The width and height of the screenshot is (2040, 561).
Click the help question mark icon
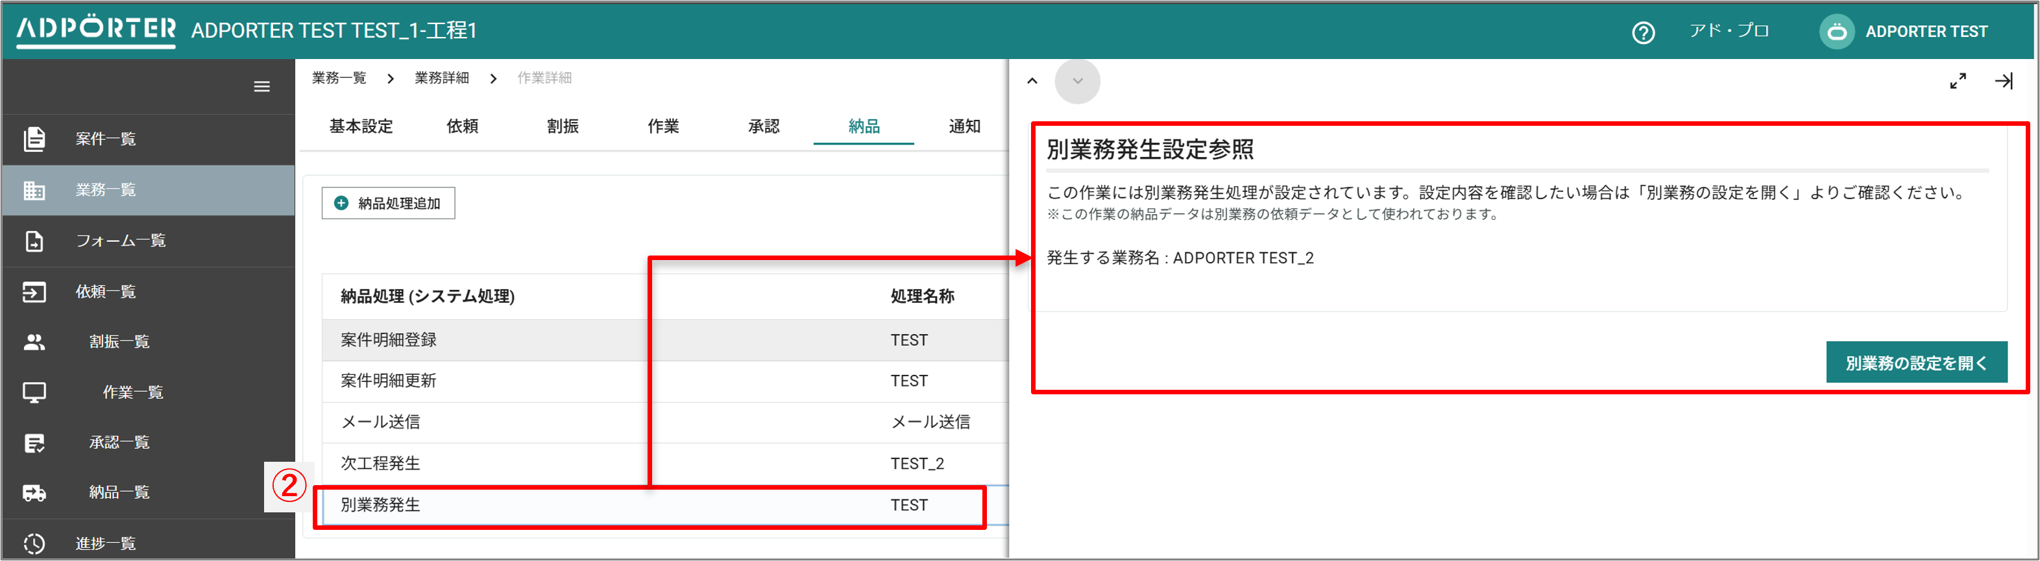(1644, 32)
